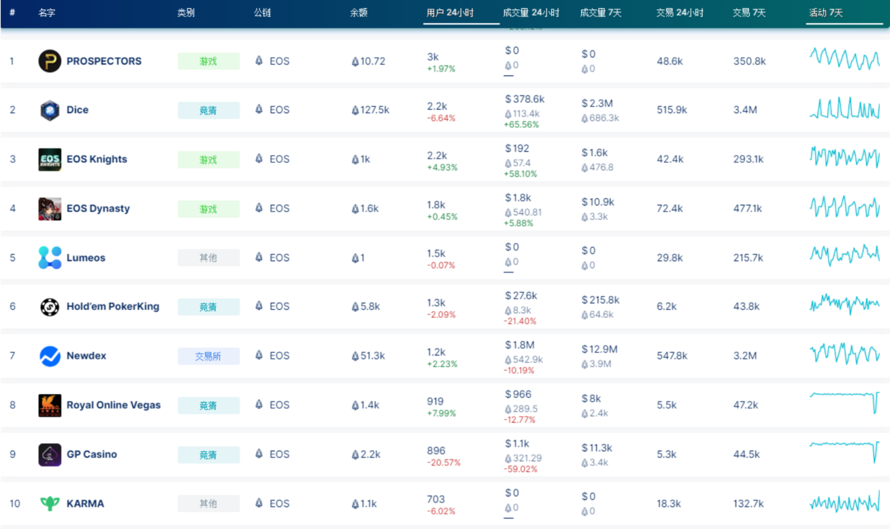Open the PROSPECTORS dapp logo

point(50,61)
